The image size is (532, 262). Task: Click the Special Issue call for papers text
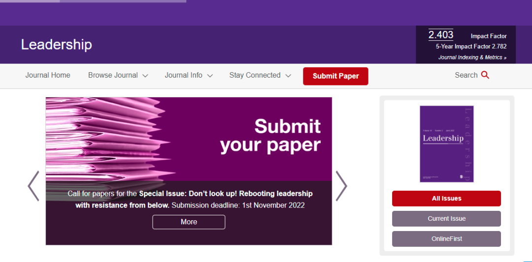(x=190, y=199)
